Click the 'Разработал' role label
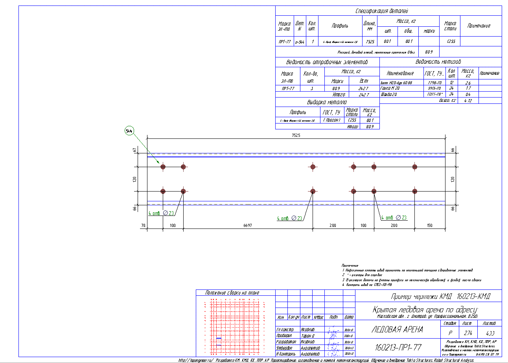 pos(286,342)
